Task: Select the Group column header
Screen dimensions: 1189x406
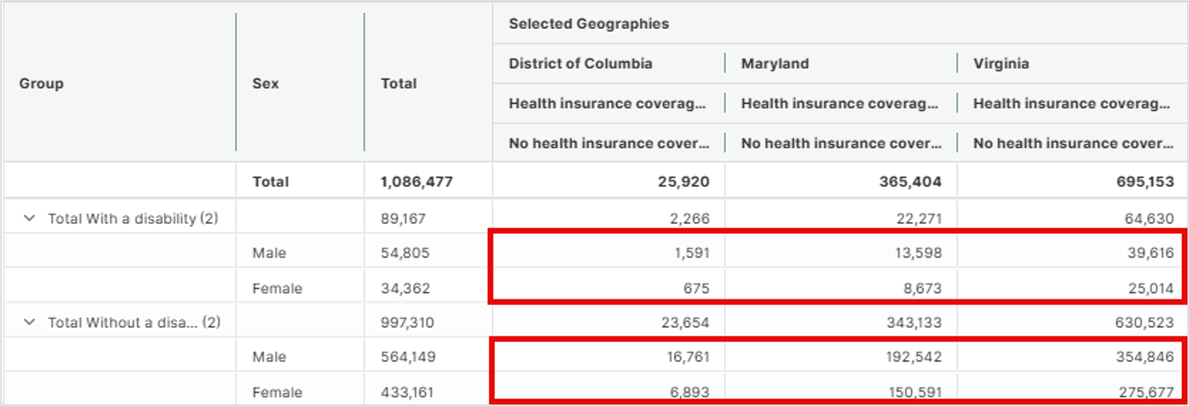Action: (x=41, y=84)
